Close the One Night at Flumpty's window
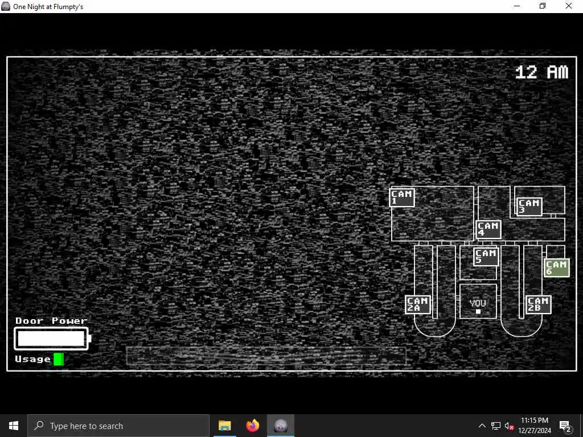583x437 pixels. [x=569, y=6]
